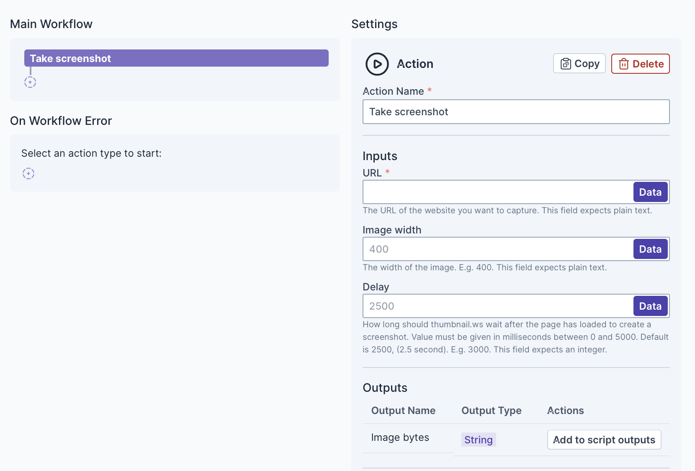The width and height of the screenshot is (695, 471).
Task: Click the add-step plus icon under Take screenshot
Action: click(x=30, y=82)
